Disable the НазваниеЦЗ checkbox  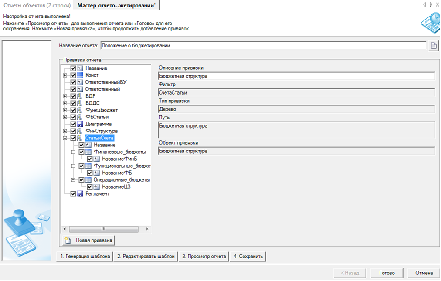(x=89, y=187)
